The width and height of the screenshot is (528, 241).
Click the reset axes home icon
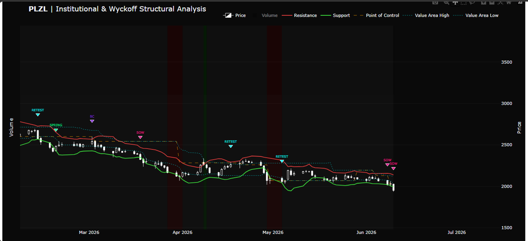pos(509,2)
